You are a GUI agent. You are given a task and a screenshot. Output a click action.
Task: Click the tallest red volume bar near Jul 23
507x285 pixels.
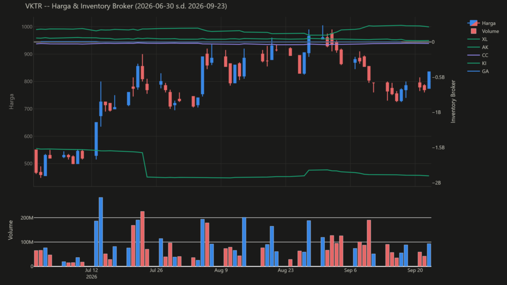tap(142, 239)
